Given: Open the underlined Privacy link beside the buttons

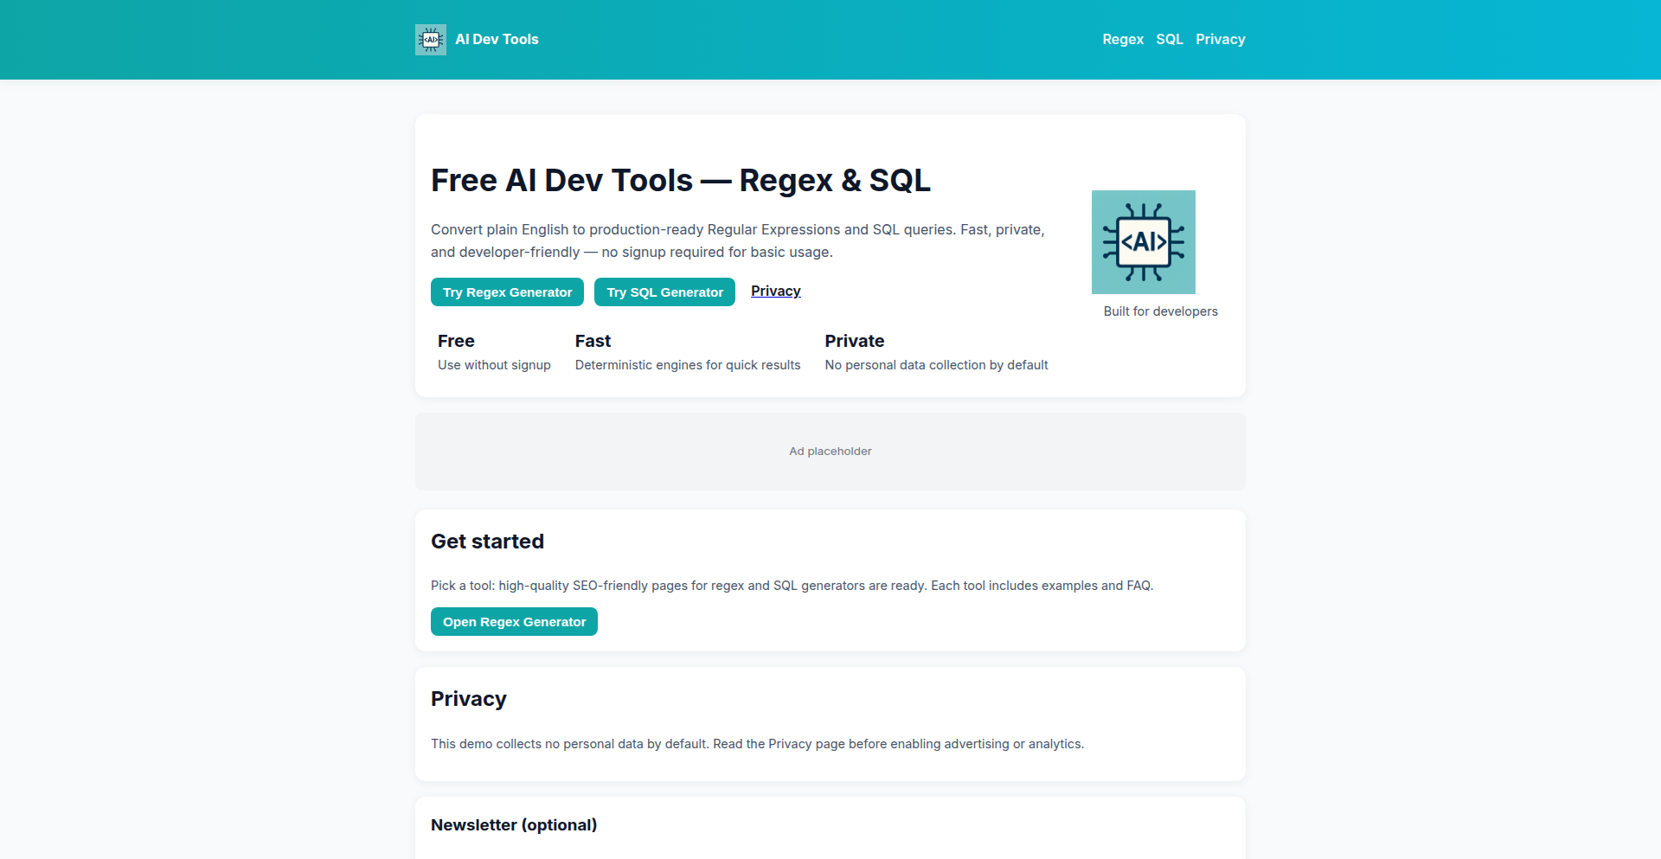Looking at the screenshot, I should coord(775,291).
